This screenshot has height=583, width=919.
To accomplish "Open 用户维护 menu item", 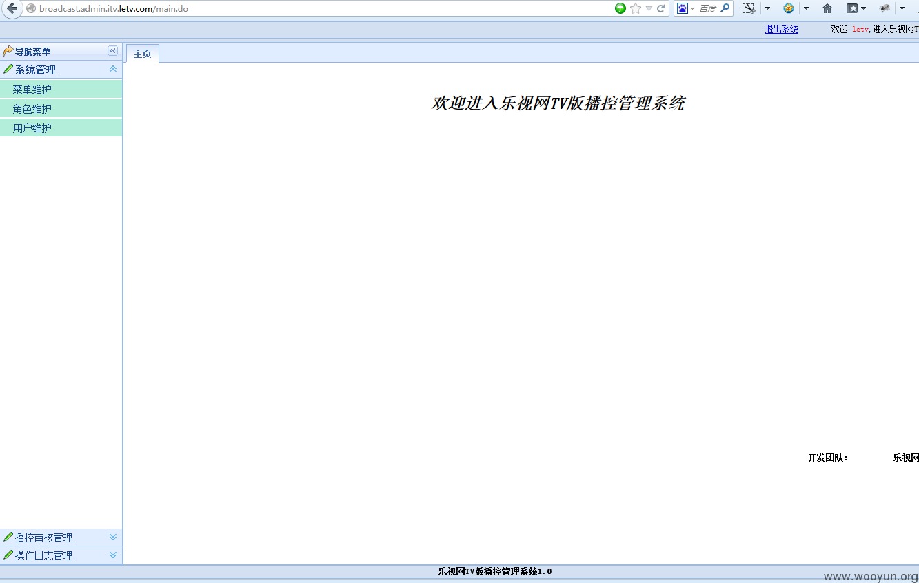I will (61, 128).
